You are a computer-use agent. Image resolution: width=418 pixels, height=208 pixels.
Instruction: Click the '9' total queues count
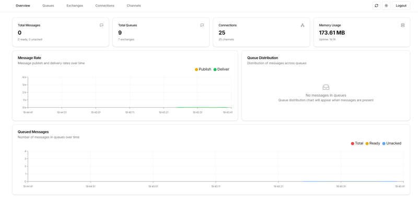click(120, 33)
